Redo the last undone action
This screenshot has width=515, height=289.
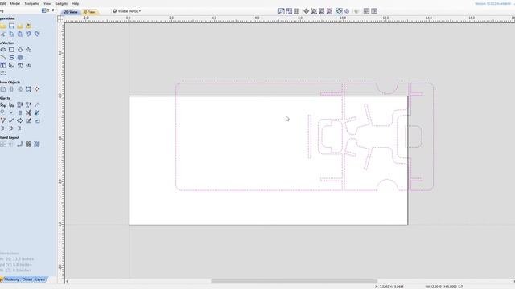37,34
